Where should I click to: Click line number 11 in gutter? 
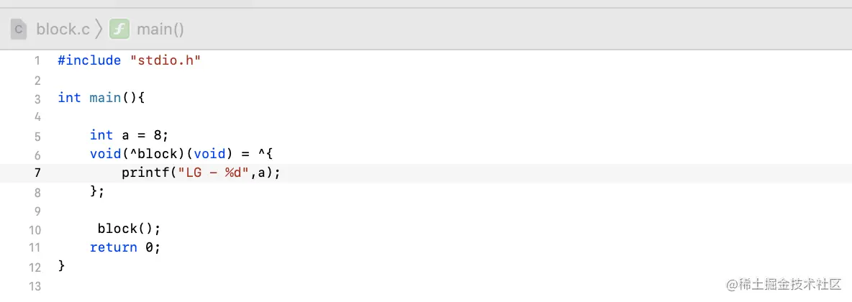(35, 247)
